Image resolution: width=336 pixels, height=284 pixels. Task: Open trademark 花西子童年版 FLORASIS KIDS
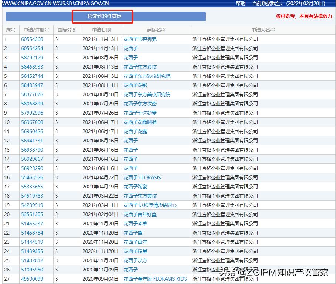155,279
